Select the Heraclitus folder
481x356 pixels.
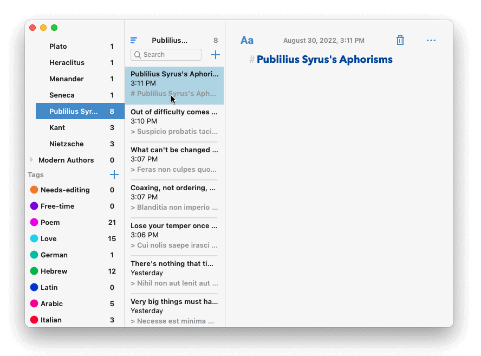pyautogui.click(x=80, y=63)
